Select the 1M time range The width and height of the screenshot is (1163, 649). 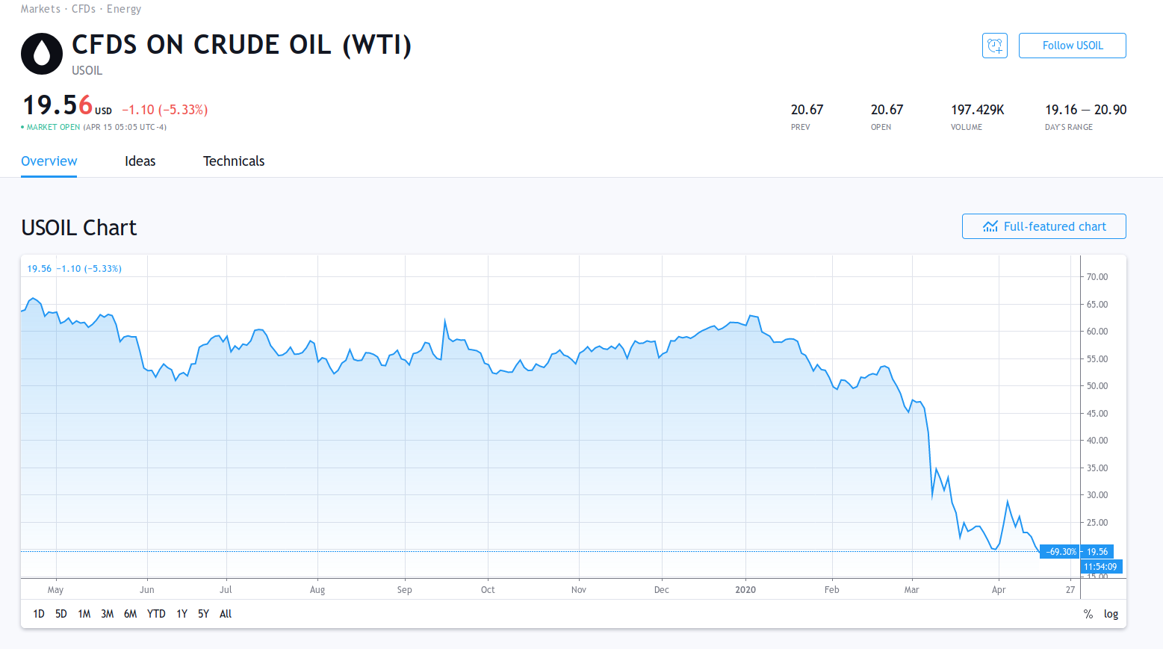[x=84, y=614]
